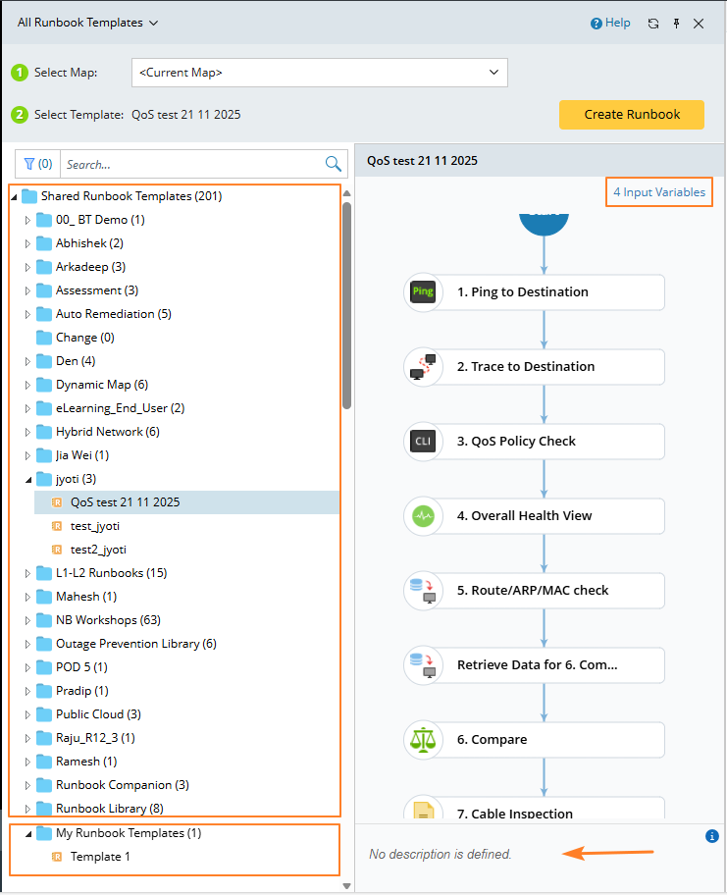727x895 pixels.
Task: Collapse the jyoti folder
Action: point(27,479)
